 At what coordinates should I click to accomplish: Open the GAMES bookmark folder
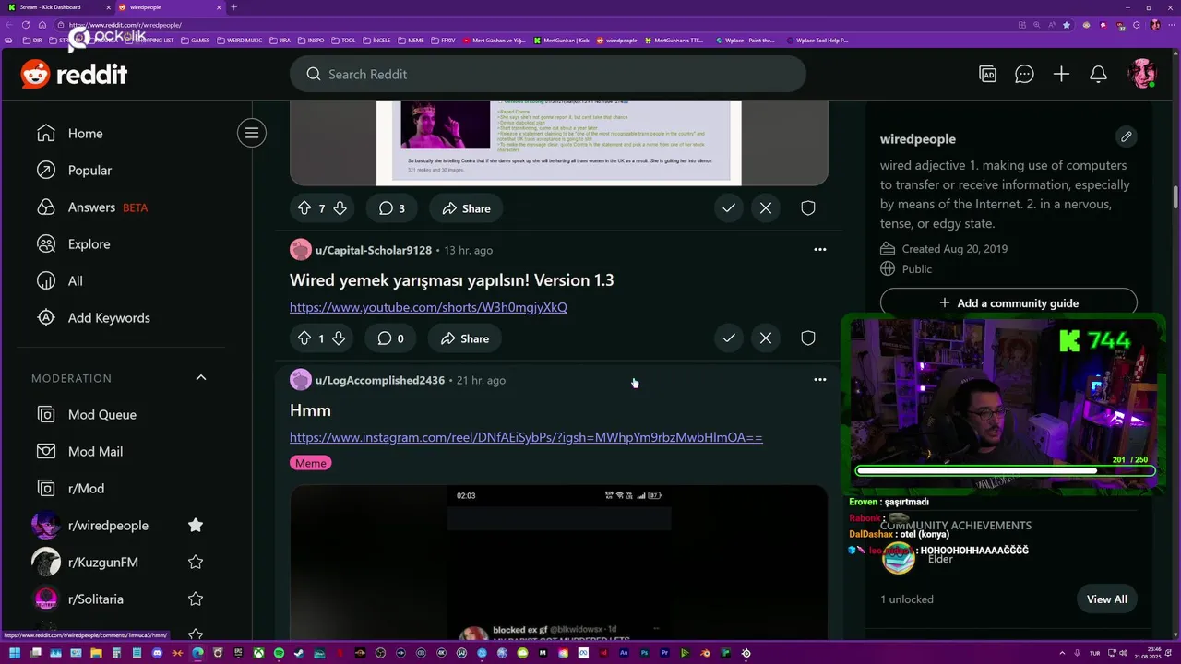[x=196, y=41]
